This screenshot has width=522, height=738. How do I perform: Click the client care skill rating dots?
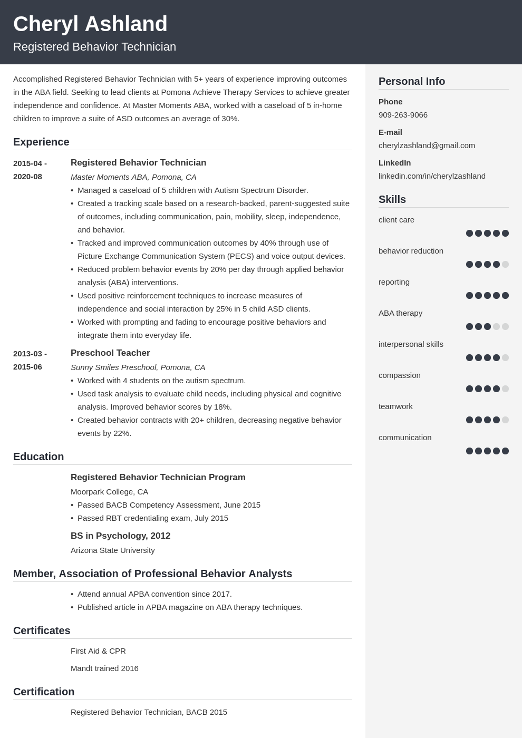pyautogui.click(x=487, y=233)
